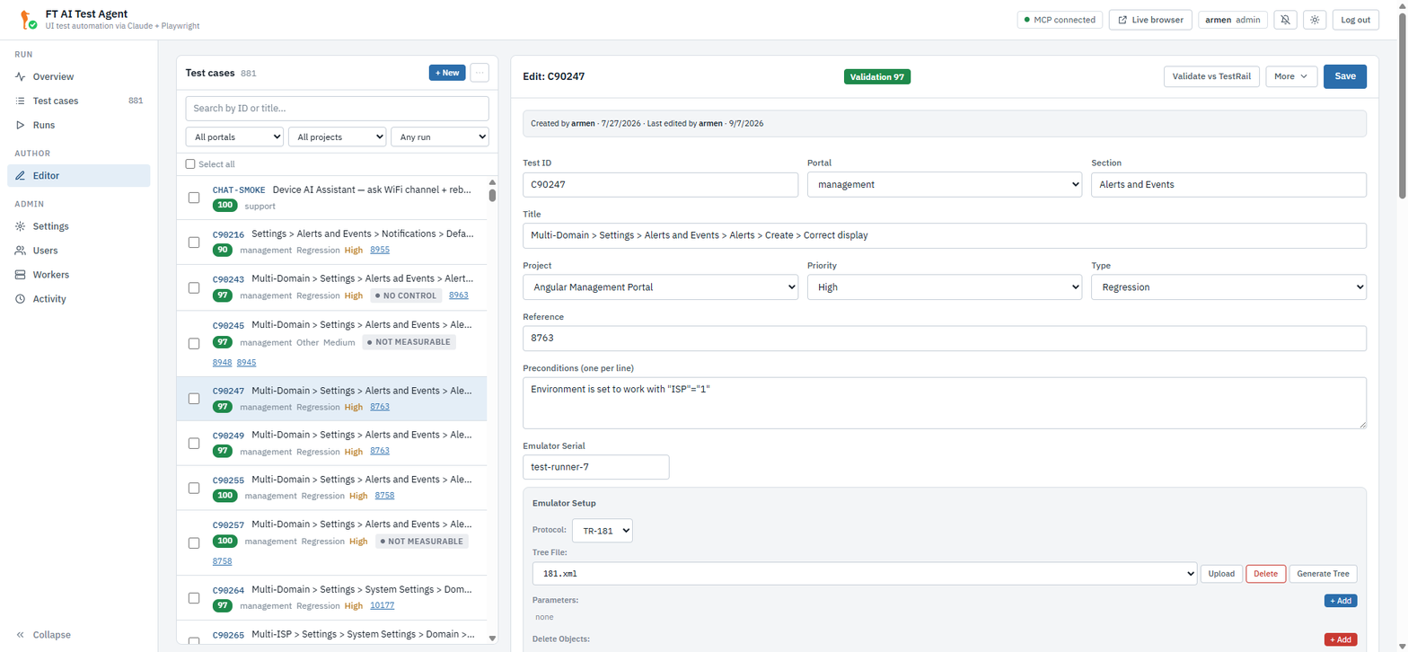Toggle the light/dark theme sun icon

pyautogui.click(x=1315, y=20)
